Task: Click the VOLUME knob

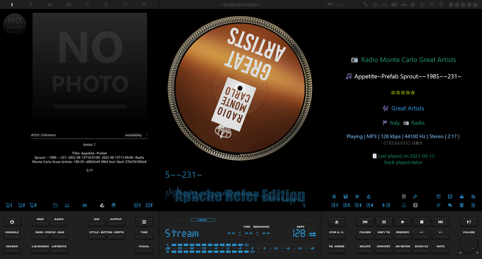Action: point(469,244)
